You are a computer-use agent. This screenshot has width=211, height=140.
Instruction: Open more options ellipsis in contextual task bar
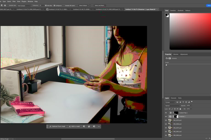point(99,126)
